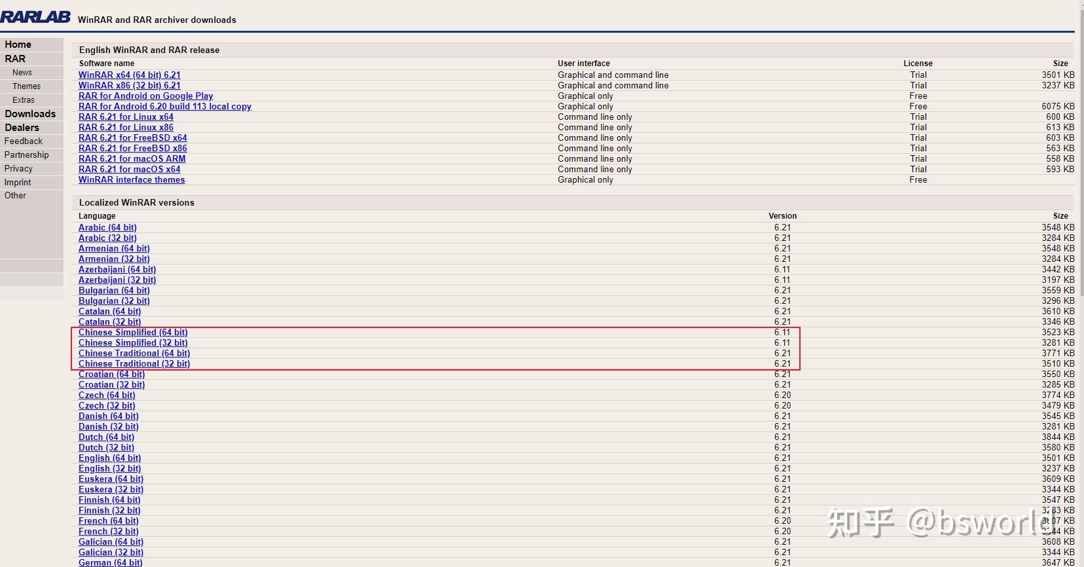
Task: Download Armenian (64 bit) version
Action: [114, 249]
